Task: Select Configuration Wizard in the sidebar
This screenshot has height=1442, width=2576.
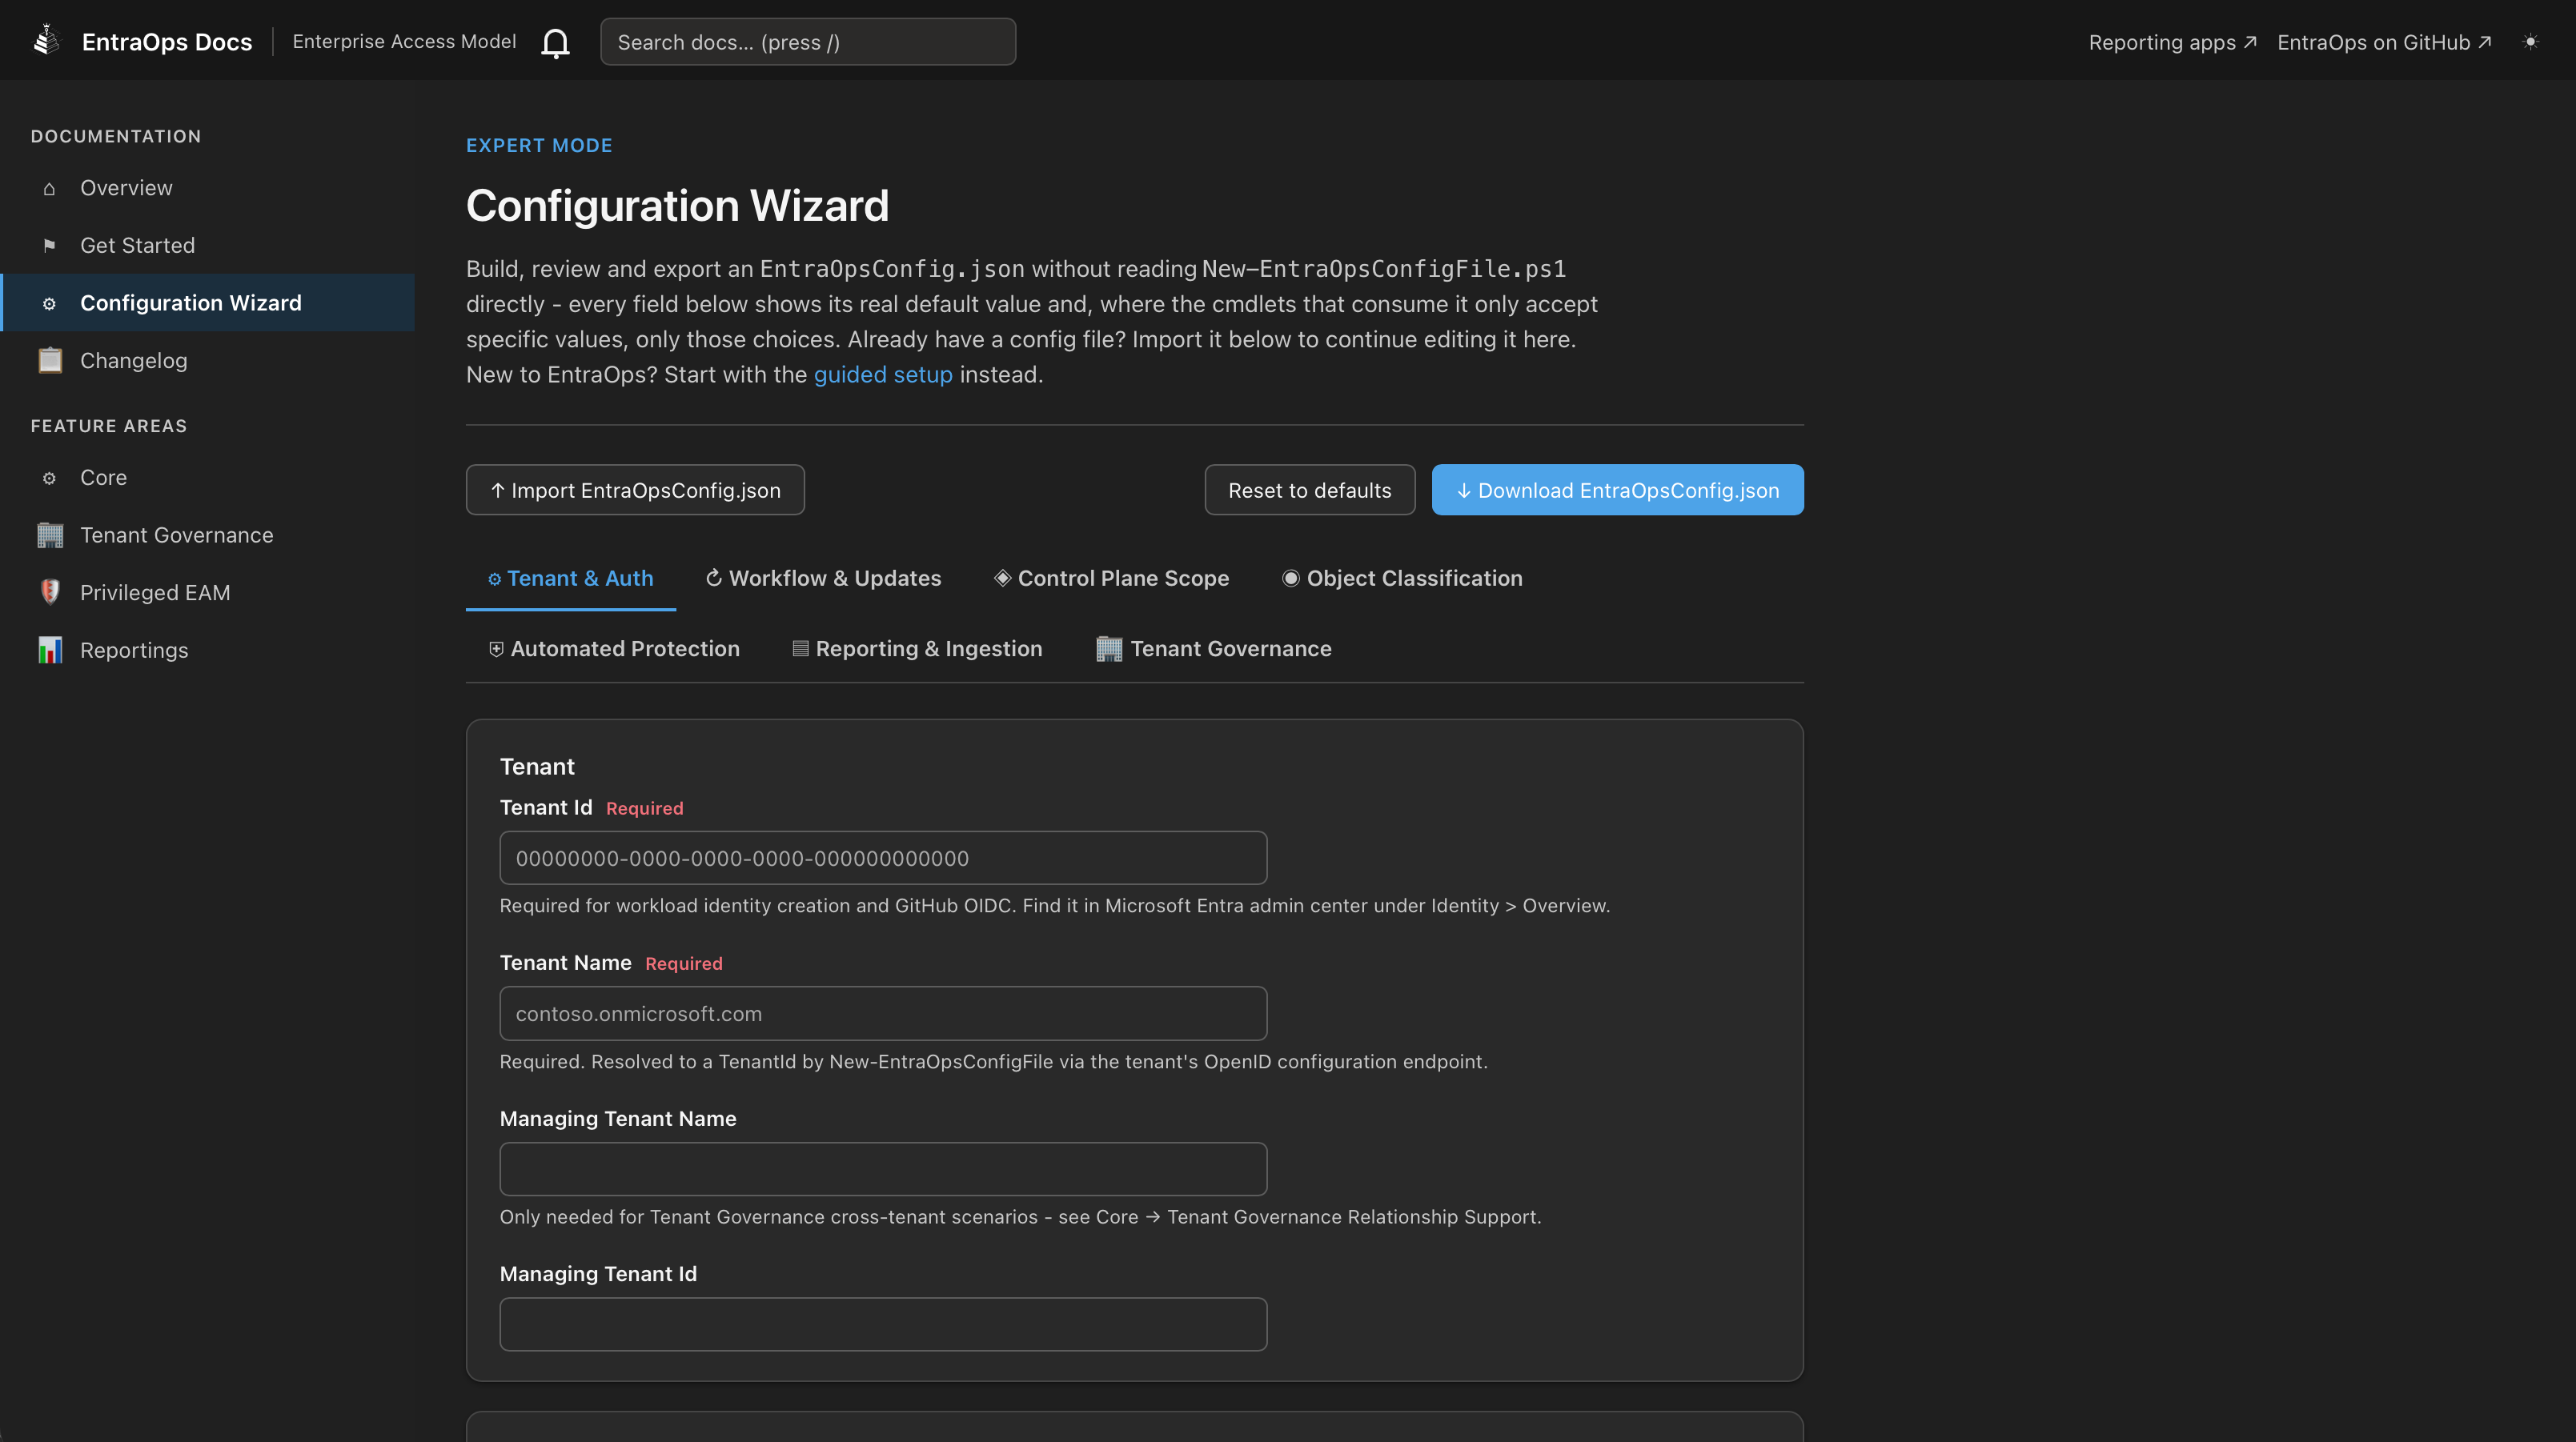Action: 208,303
